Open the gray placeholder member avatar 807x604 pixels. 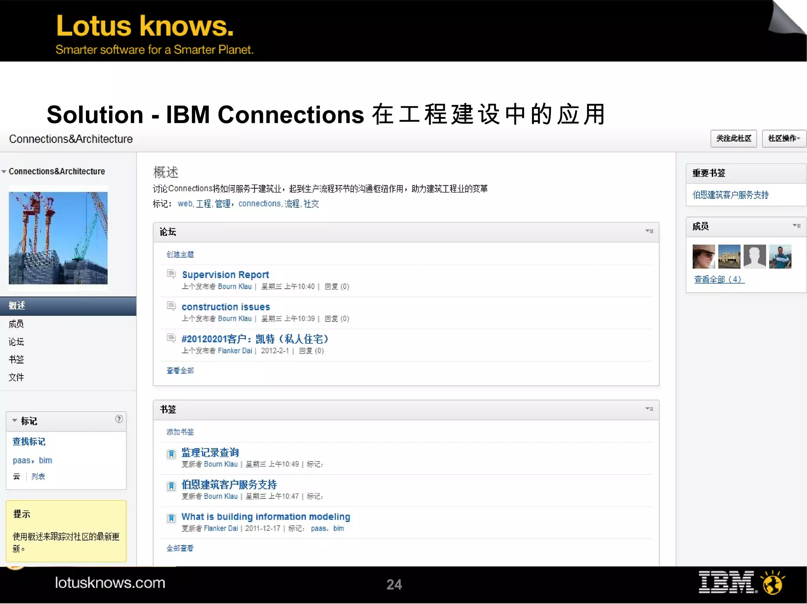tap(755, 257)
